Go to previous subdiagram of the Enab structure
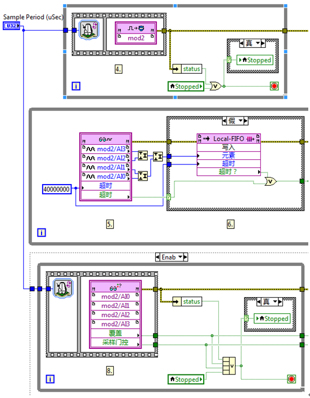The width and height of the screenshot is (310, 398). tap(158, 257)
